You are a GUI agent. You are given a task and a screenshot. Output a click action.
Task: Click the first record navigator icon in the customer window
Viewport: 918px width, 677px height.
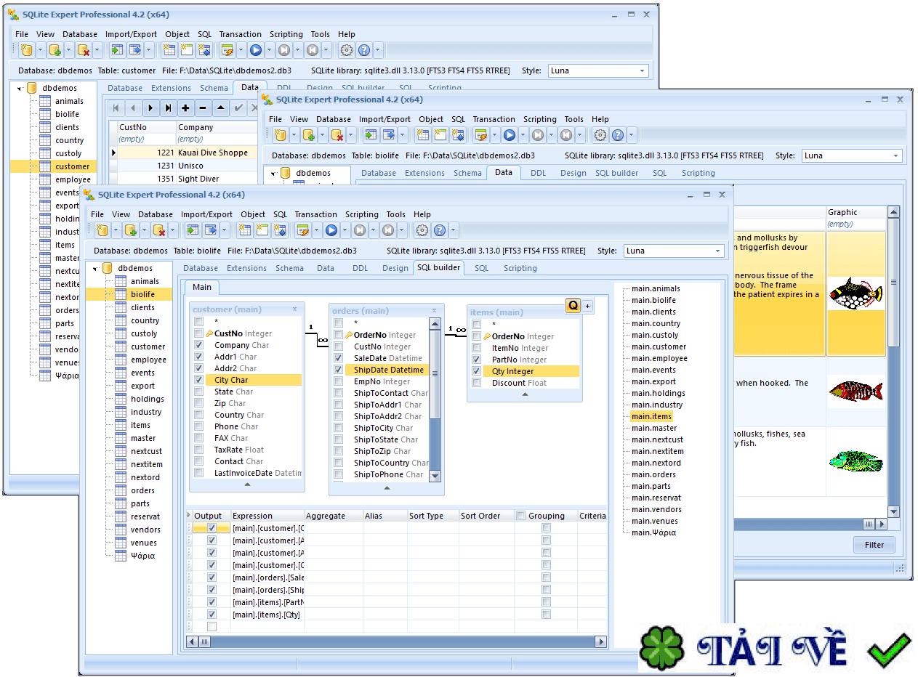click(116, 108)
